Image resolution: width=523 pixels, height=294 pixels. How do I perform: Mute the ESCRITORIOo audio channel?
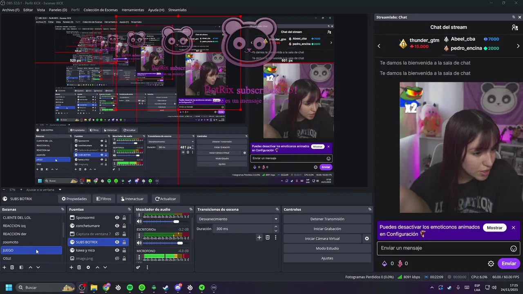(139, 243)
